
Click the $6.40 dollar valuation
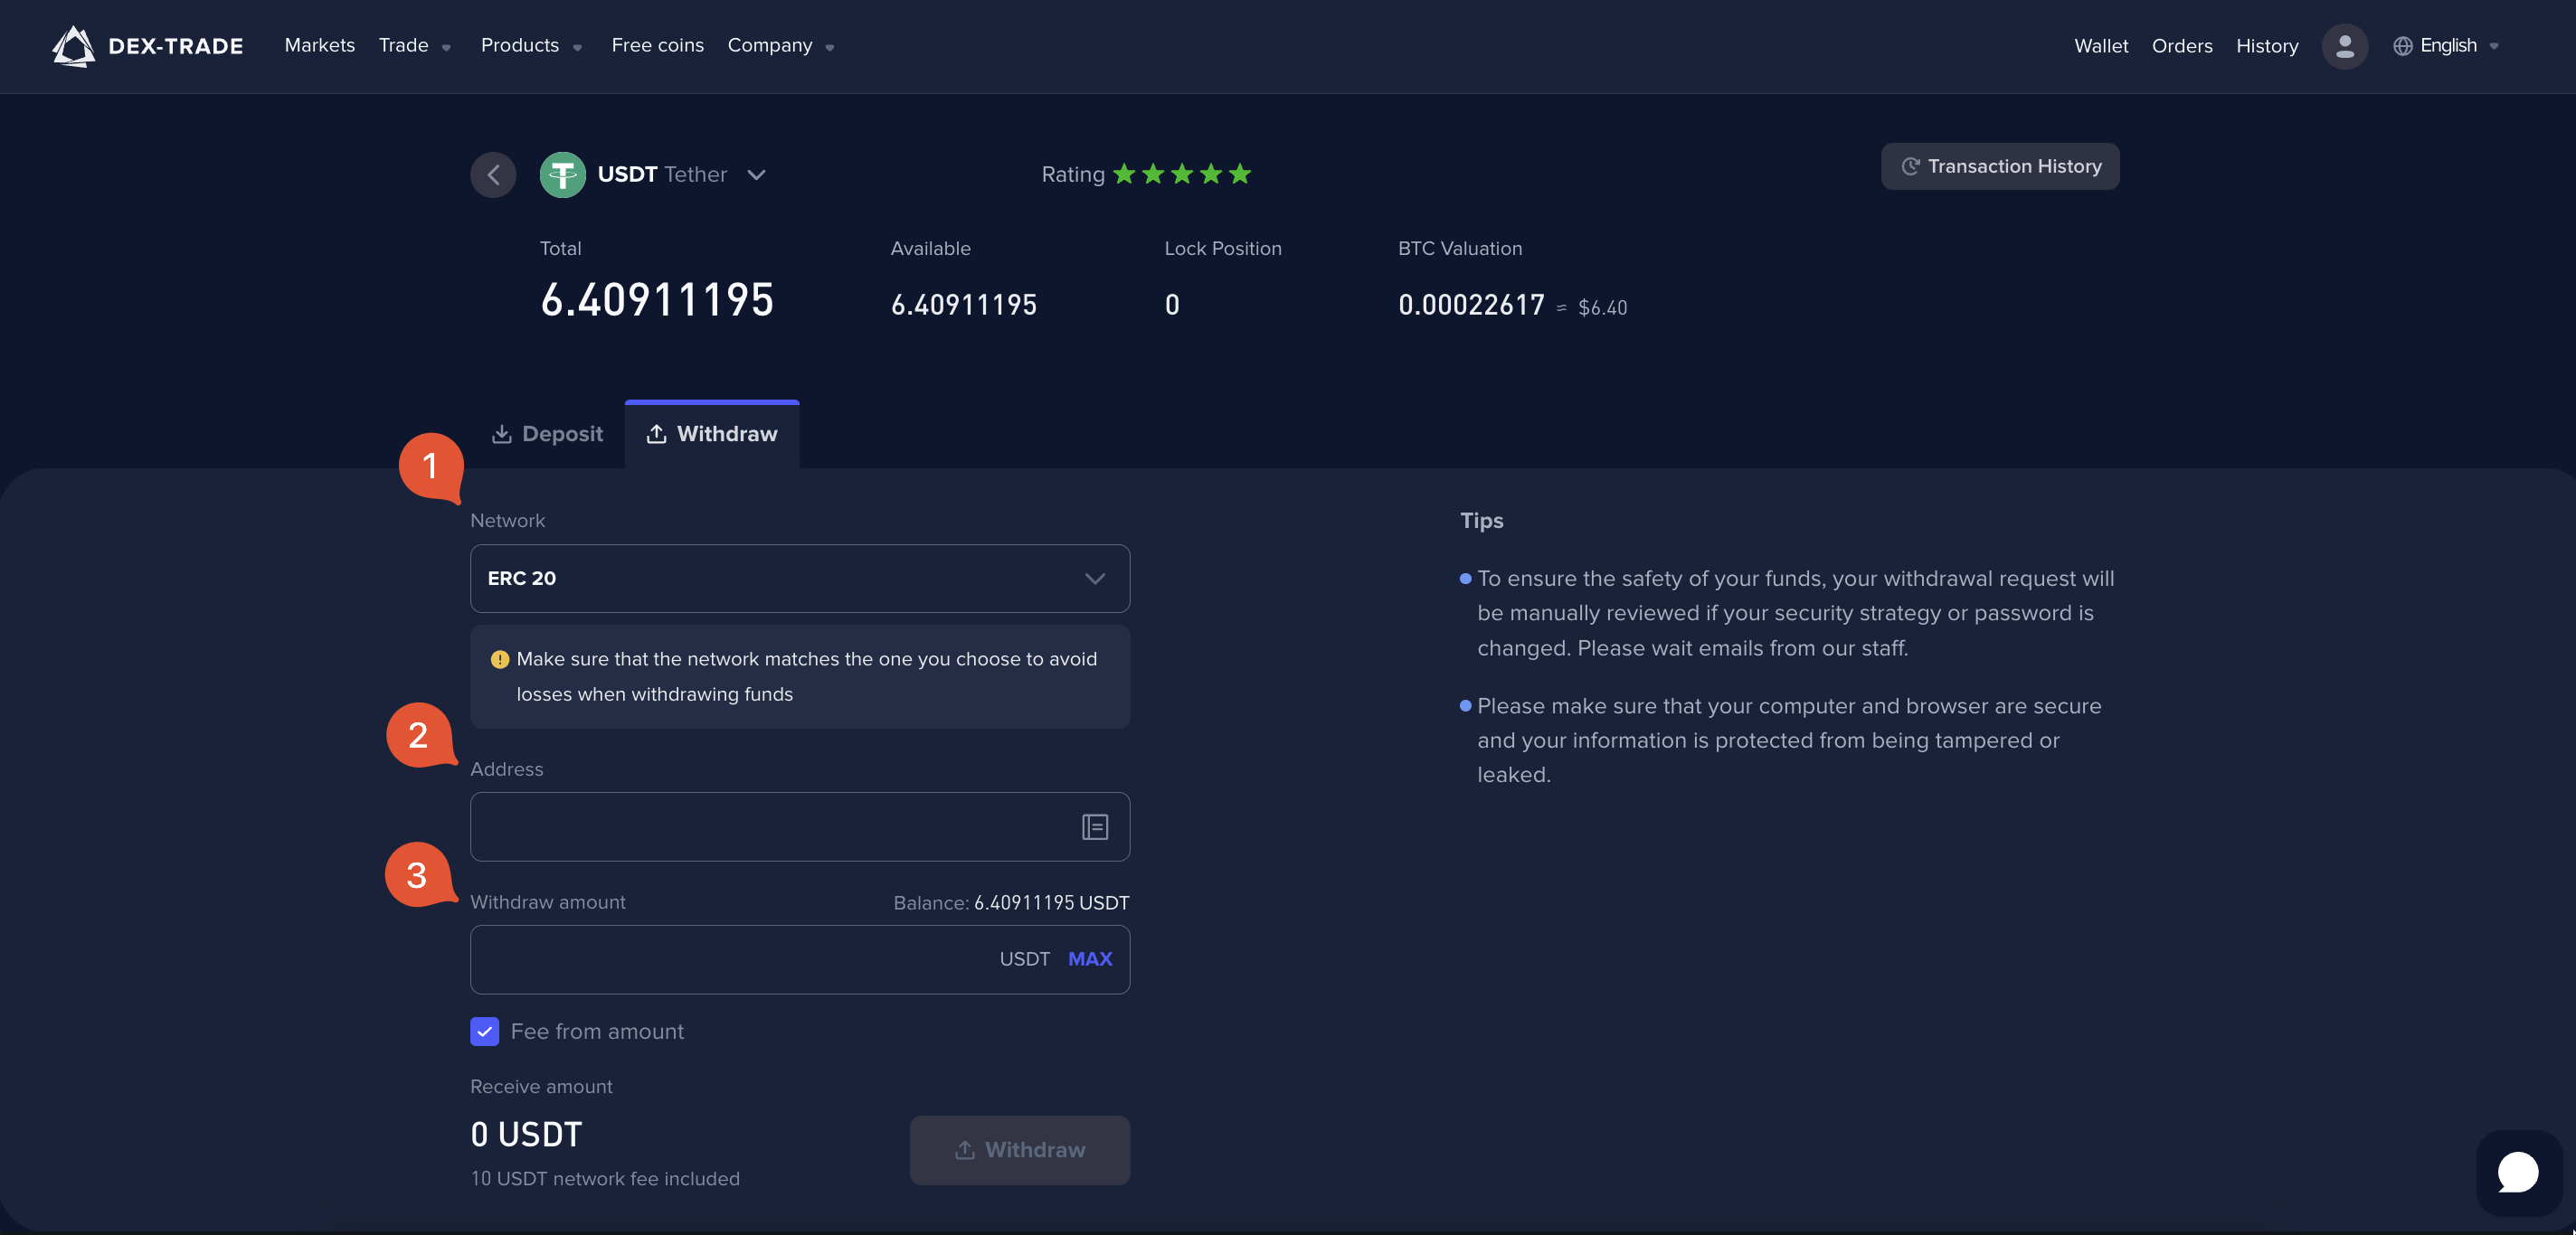1603,307
